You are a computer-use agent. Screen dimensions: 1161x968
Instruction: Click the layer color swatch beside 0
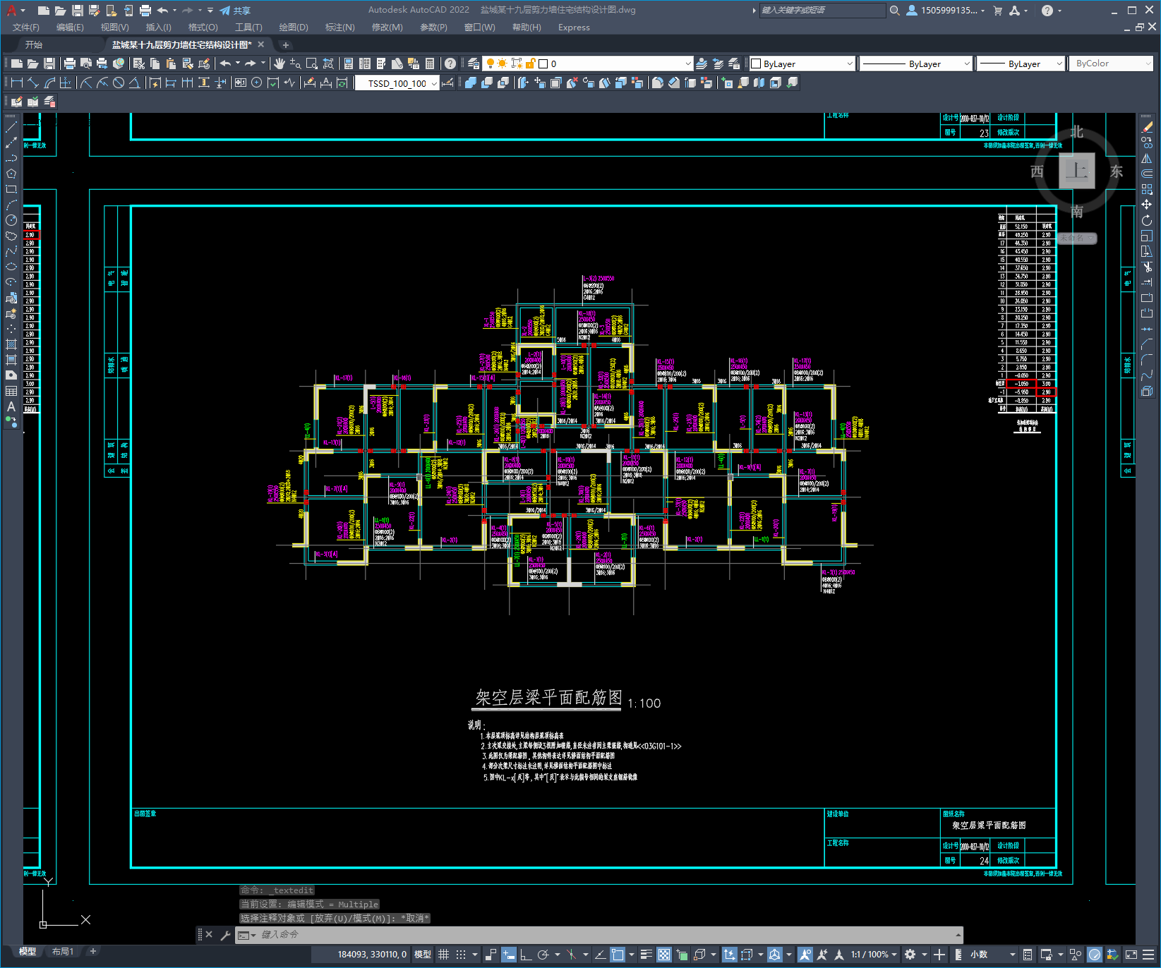point(543,63)
